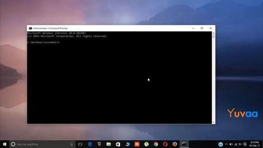
Task: Click the Cortana circle icon
Action: pos(13,144)
